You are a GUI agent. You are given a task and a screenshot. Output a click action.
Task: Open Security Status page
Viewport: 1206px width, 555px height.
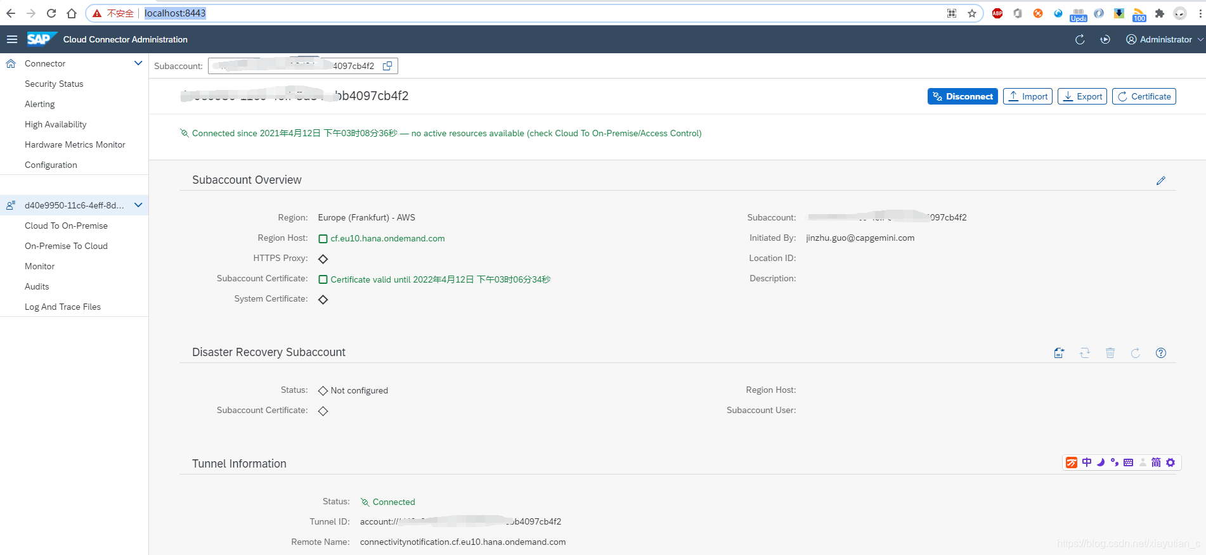point(54,84)
